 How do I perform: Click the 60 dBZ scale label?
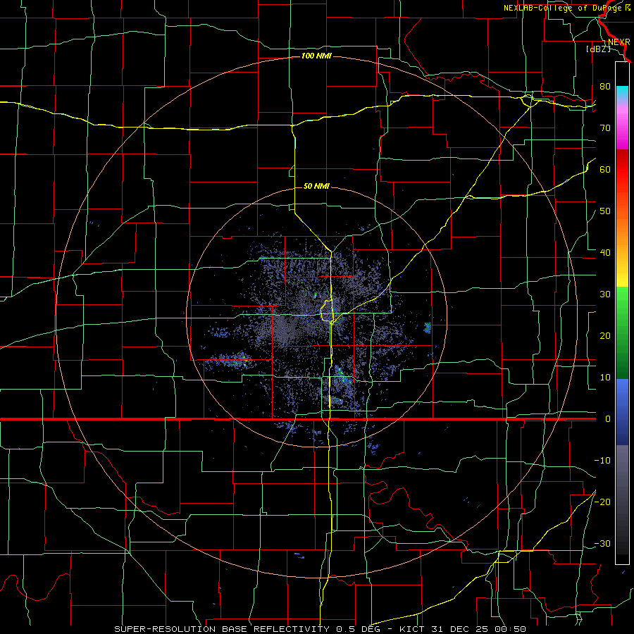(605, 169)
